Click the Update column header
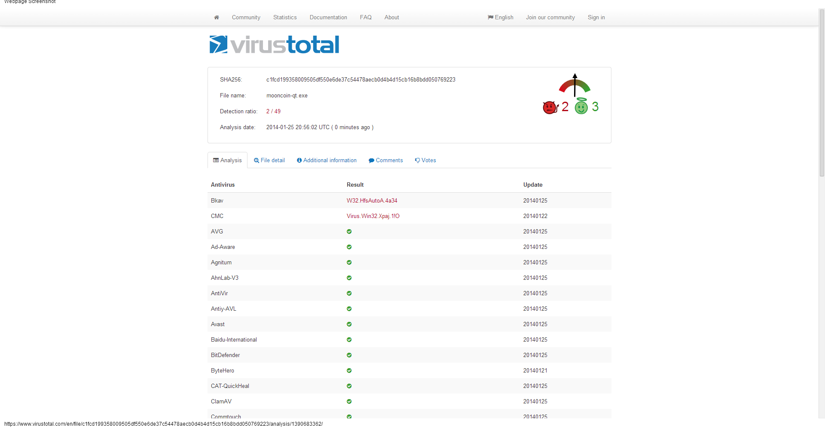The image size is (825, 427). (533, 185)
